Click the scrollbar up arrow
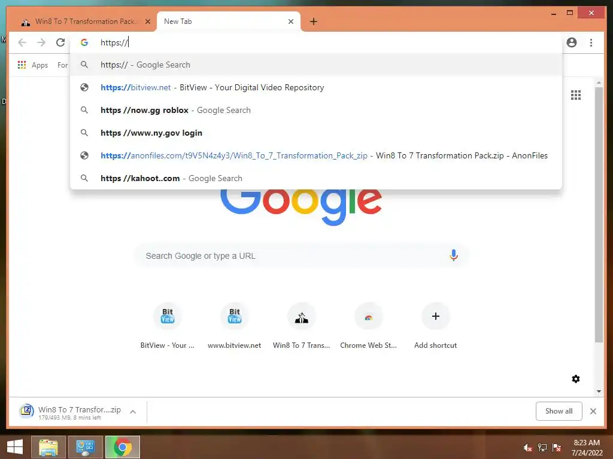 coord(599,82)
